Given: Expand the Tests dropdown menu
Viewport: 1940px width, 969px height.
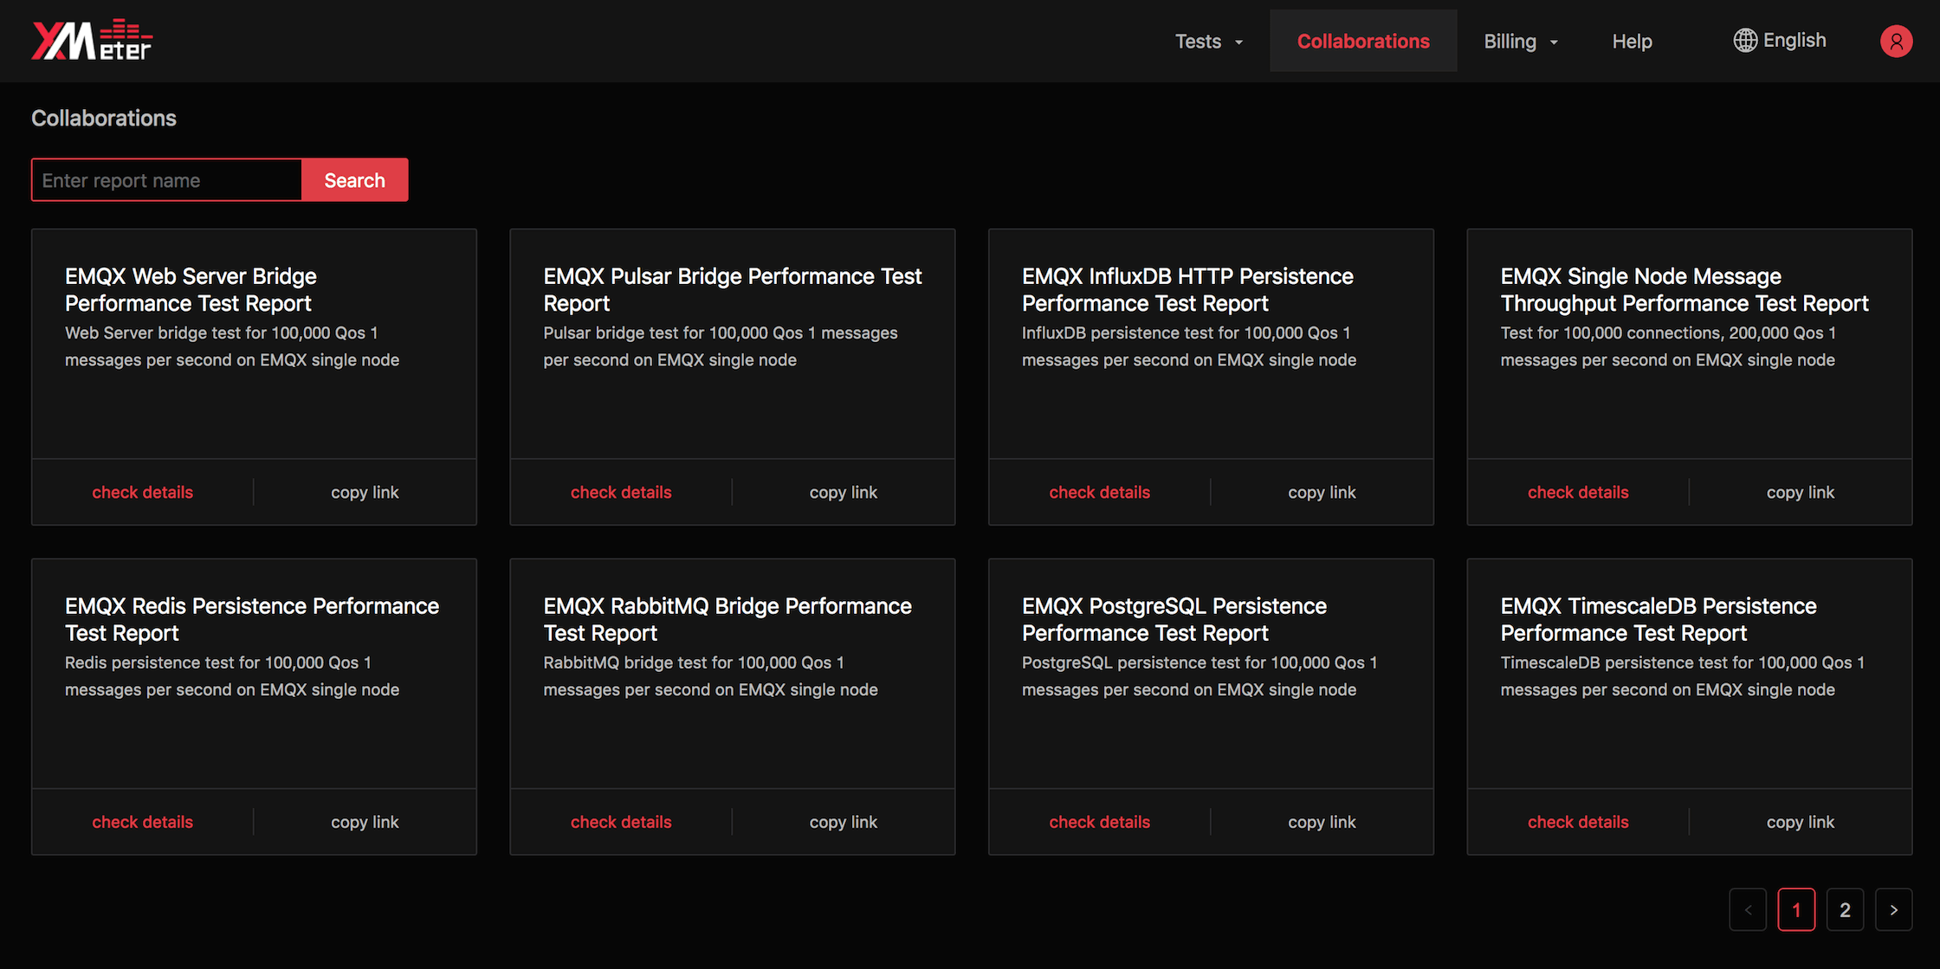Looking at the screenshot, I should (1209, 42).
